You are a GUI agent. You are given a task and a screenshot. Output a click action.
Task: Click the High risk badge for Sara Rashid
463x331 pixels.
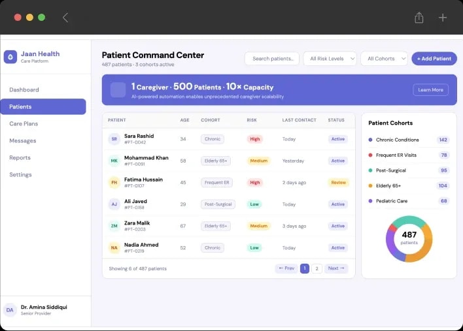point(255,139)
